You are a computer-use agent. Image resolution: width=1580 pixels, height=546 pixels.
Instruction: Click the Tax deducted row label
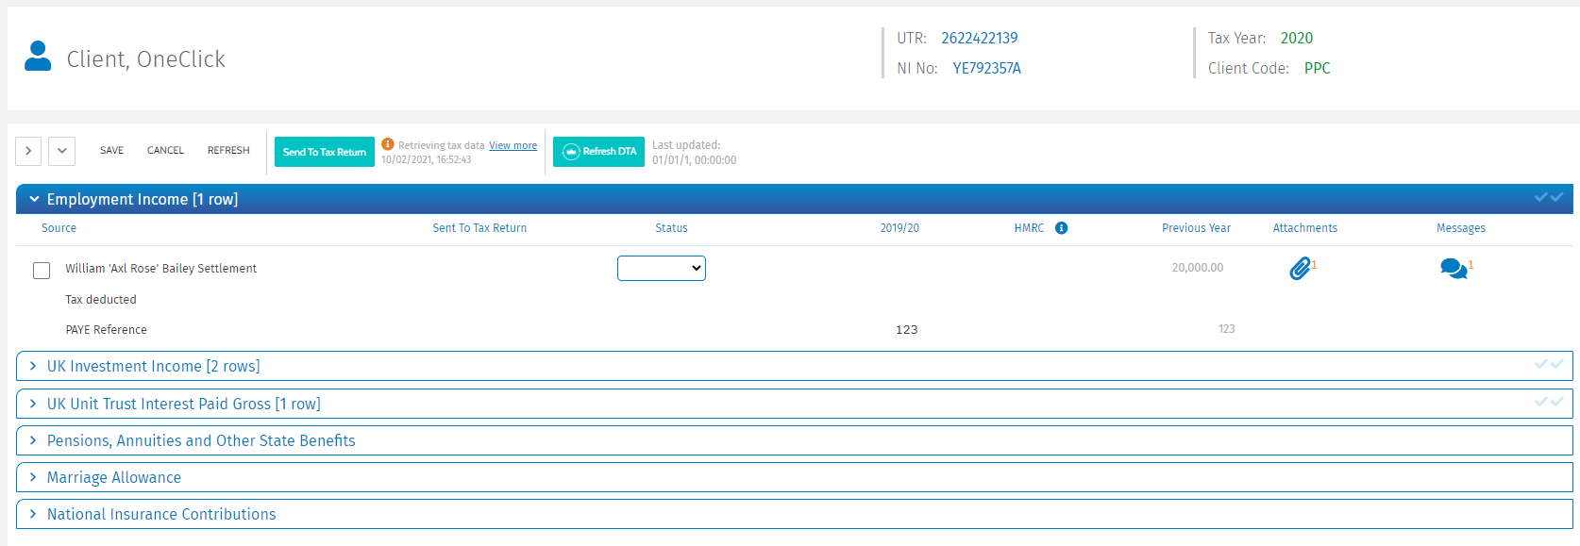point(101,300)
